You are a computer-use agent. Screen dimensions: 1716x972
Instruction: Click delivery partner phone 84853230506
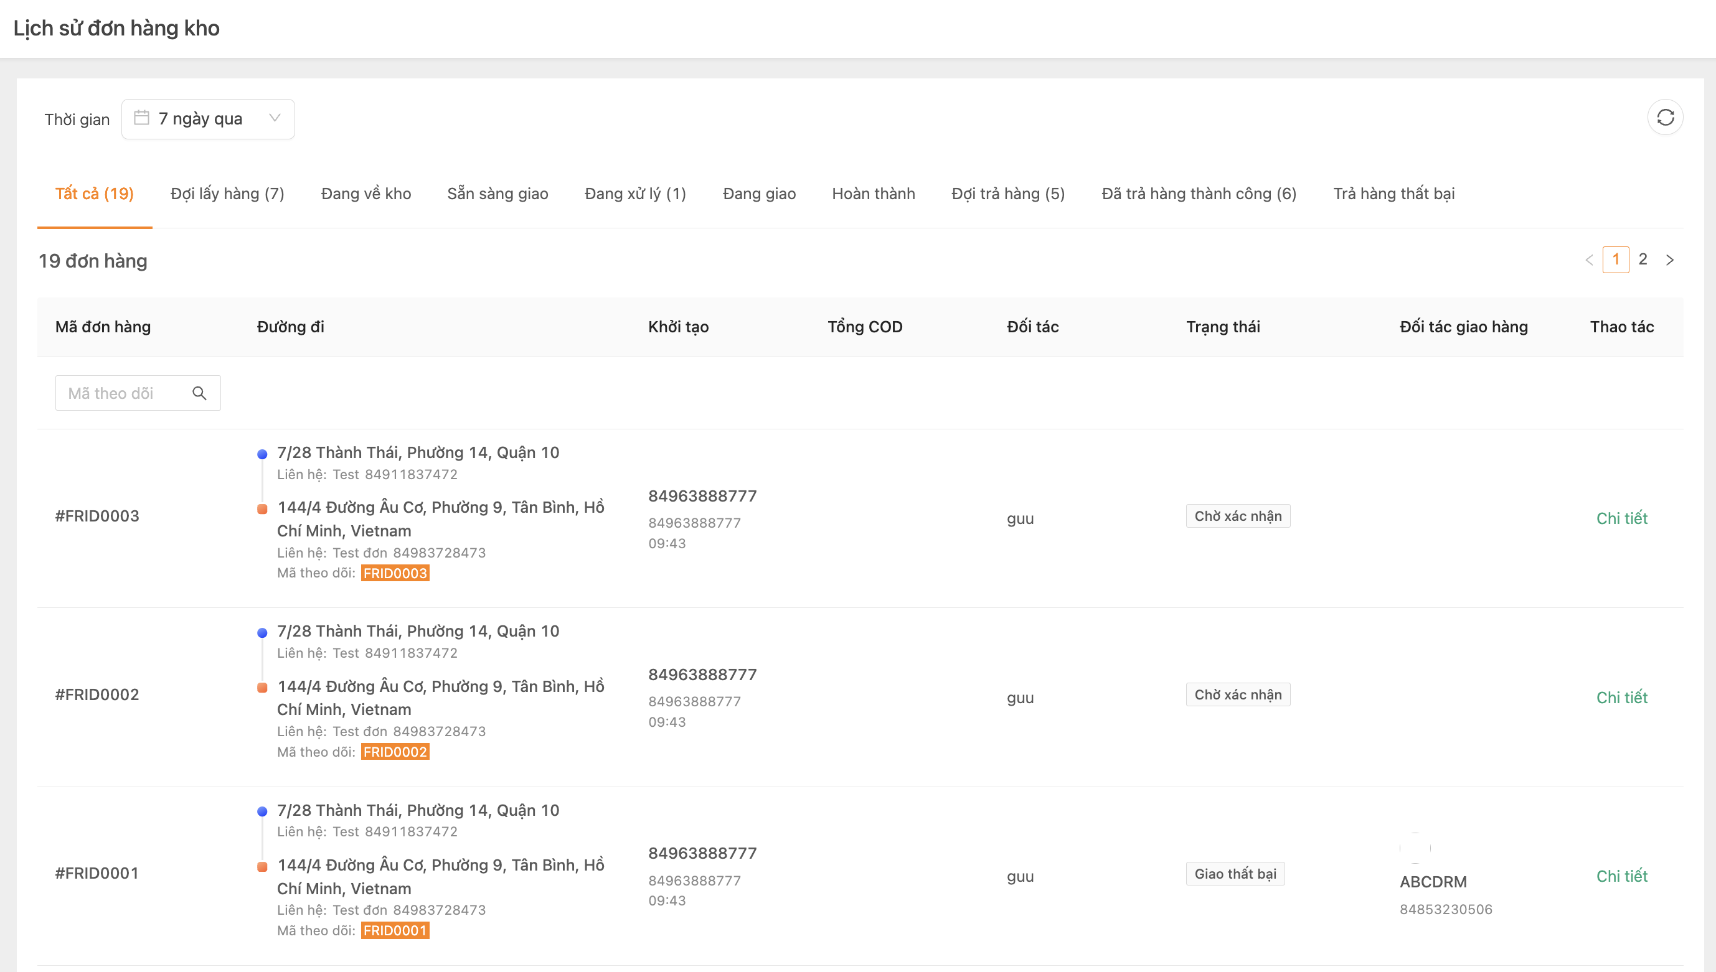(1446, 909)
